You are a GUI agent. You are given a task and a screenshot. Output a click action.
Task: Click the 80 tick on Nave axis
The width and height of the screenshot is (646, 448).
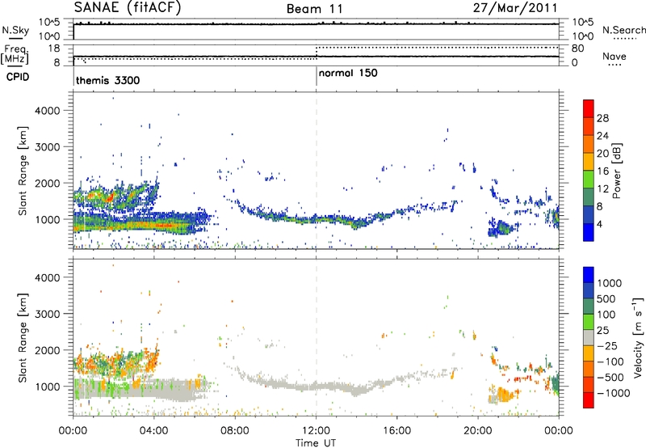(x=578, y=49)
